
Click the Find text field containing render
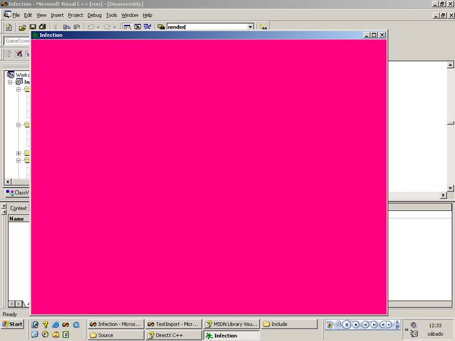(207, 27)
